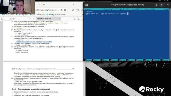Expand the Firefox tab list dropdown
171x96 pixels.
[x=73, y=4]
